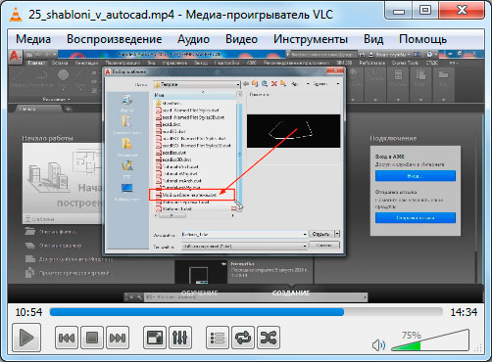The width and height of the screenshot is (492, 362).
Task: Expand the Инструменты menu
Action: [311, 39]
